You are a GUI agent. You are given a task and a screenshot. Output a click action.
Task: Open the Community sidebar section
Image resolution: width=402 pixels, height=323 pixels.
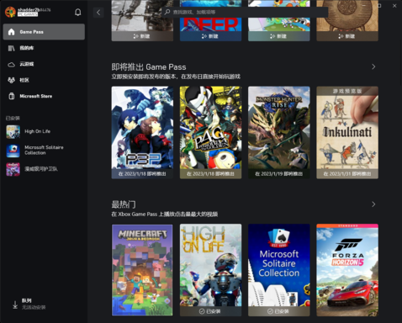click(x=44, y=80)
